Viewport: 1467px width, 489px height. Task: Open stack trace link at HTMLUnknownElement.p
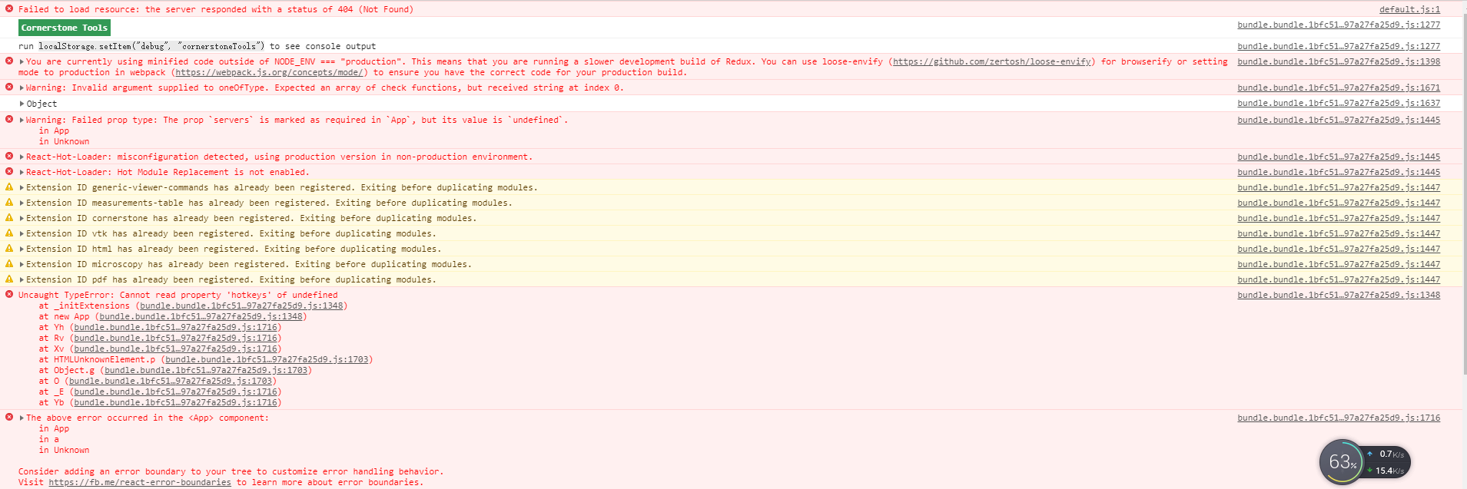(x=267, y=359)
